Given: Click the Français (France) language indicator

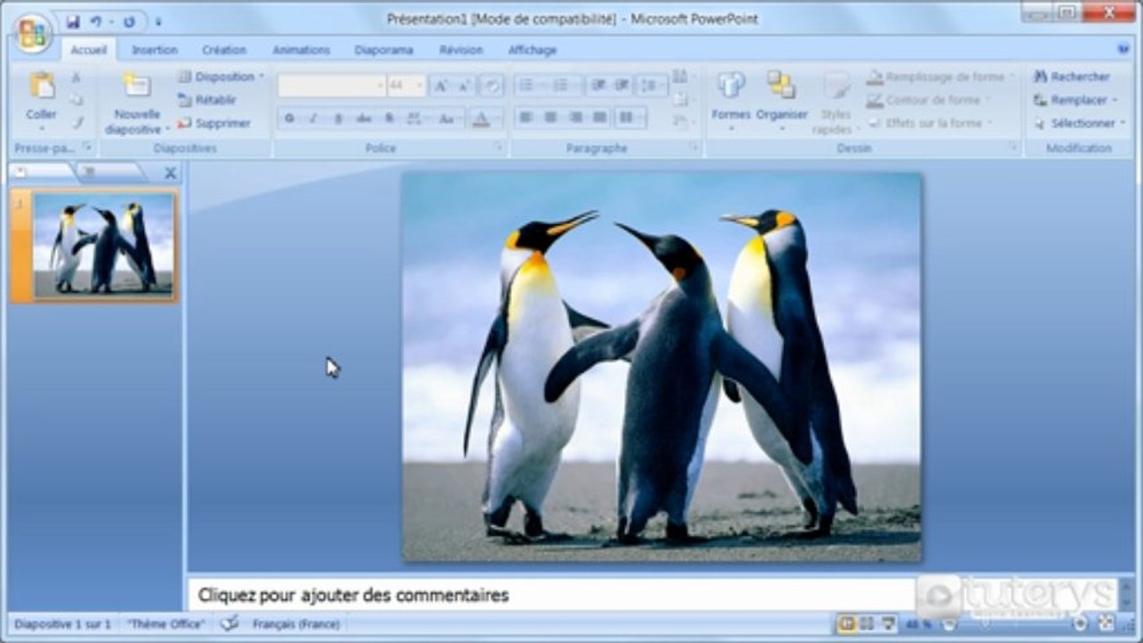Looking at the screenshot, I should pos(296,624).
